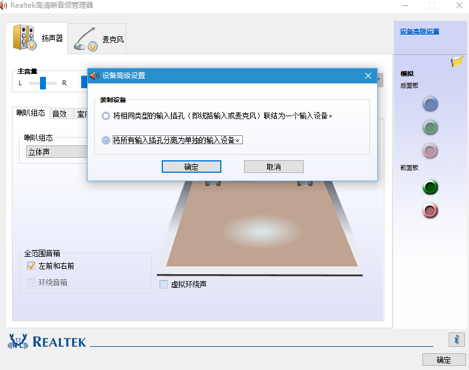Confirm the dialog with the 确定 button
The height and width of the screenshot is (370, 469).
tap(192, 167)
